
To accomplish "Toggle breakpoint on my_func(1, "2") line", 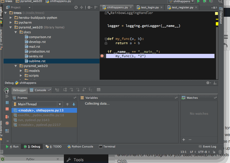I will tap(102, 56).
